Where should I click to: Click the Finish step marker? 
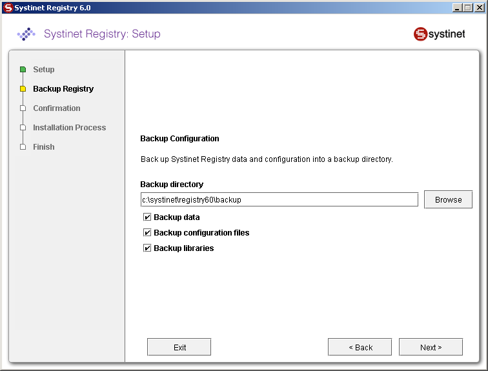[23, 146]
